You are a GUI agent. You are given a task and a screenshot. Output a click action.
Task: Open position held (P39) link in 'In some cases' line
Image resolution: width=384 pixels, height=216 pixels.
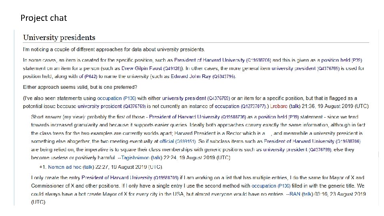(x=342, y=60)
